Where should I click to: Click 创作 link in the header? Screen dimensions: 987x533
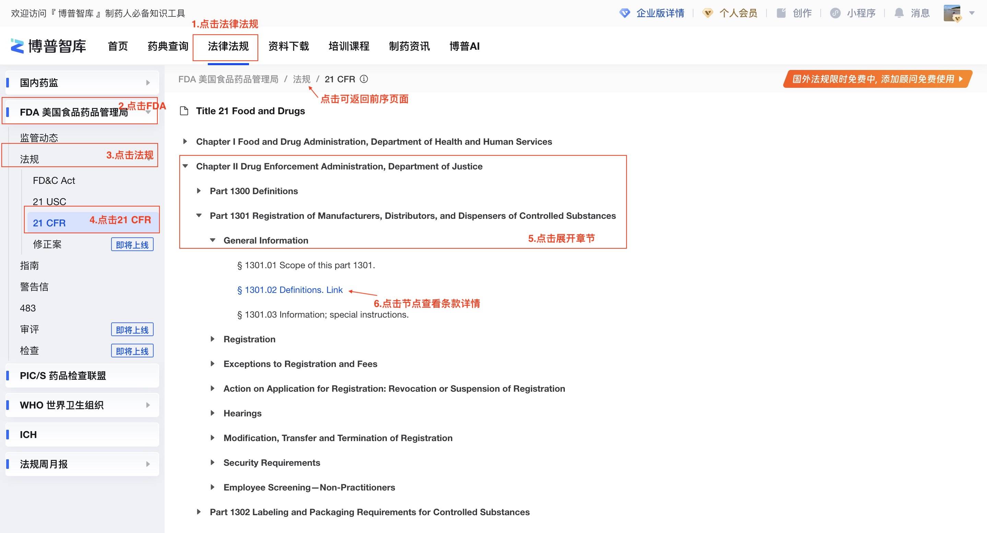pyautogui.click(x=802, y=13)
